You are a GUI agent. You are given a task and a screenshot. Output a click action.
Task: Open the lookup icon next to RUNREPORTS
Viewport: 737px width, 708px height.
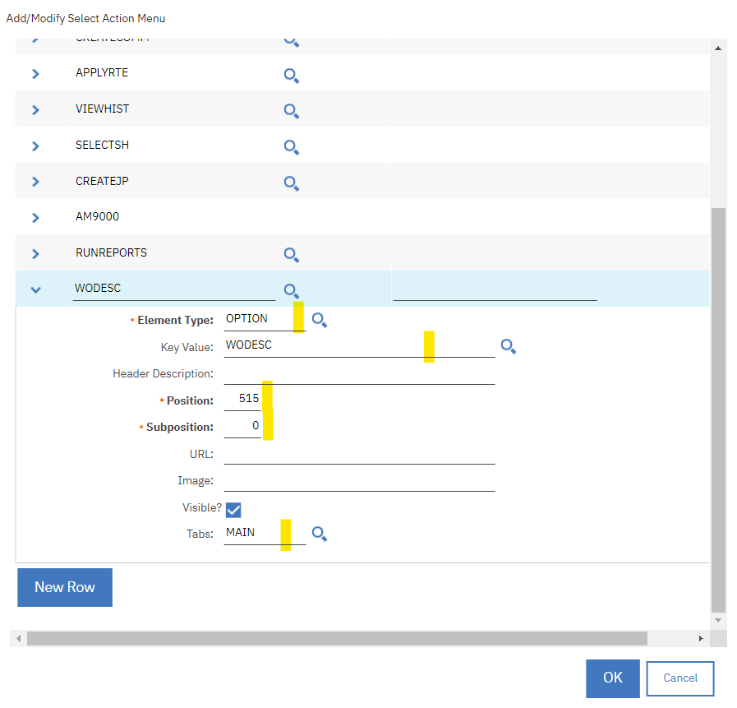tap(291, 255)
